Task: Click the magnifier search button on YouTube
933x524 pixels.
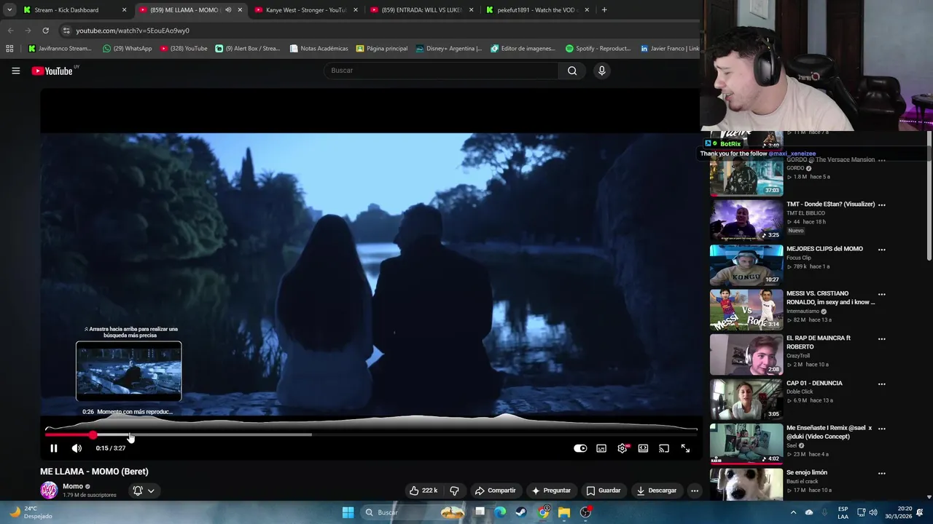Action: [x=572, y=71]
